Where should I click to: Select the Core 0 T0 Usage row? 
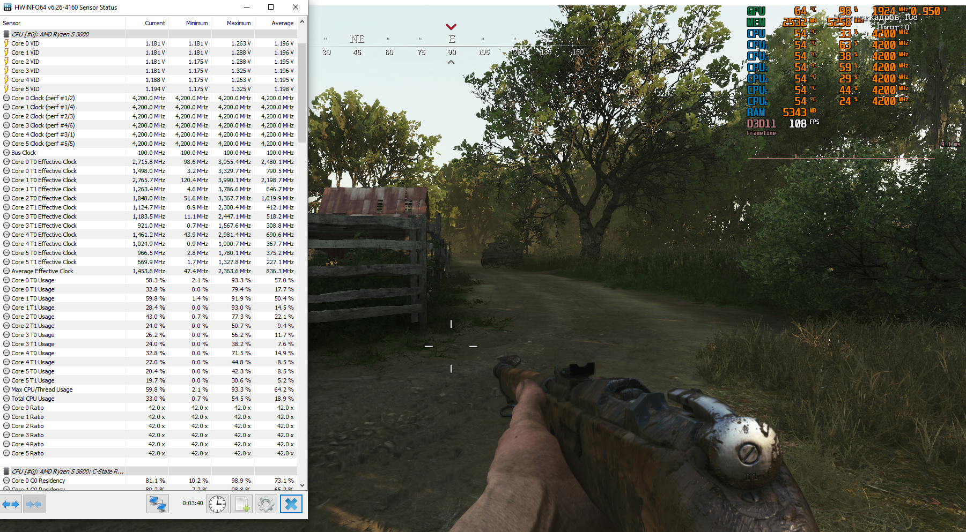click(x=149, y=280)
